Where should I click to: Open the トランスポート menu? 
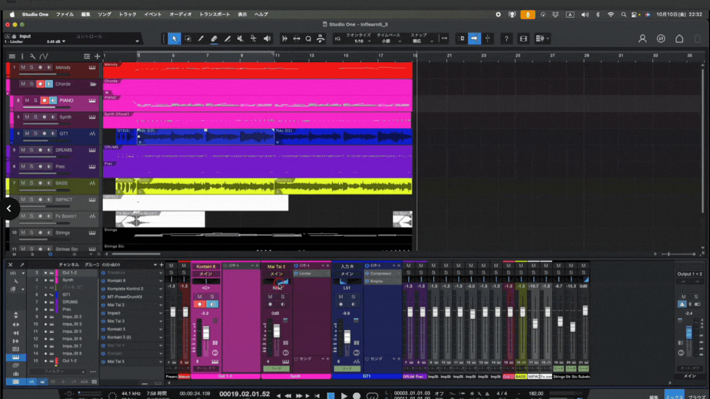(214, 14)
